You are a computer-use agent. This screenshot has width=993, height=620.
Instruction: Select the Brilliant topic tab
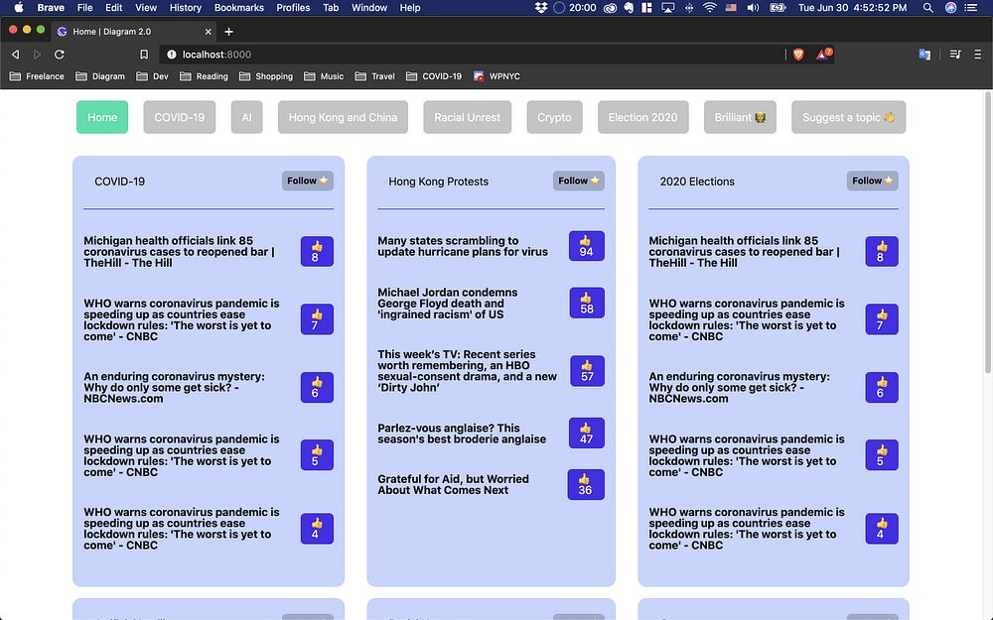(x=740, y=117)
